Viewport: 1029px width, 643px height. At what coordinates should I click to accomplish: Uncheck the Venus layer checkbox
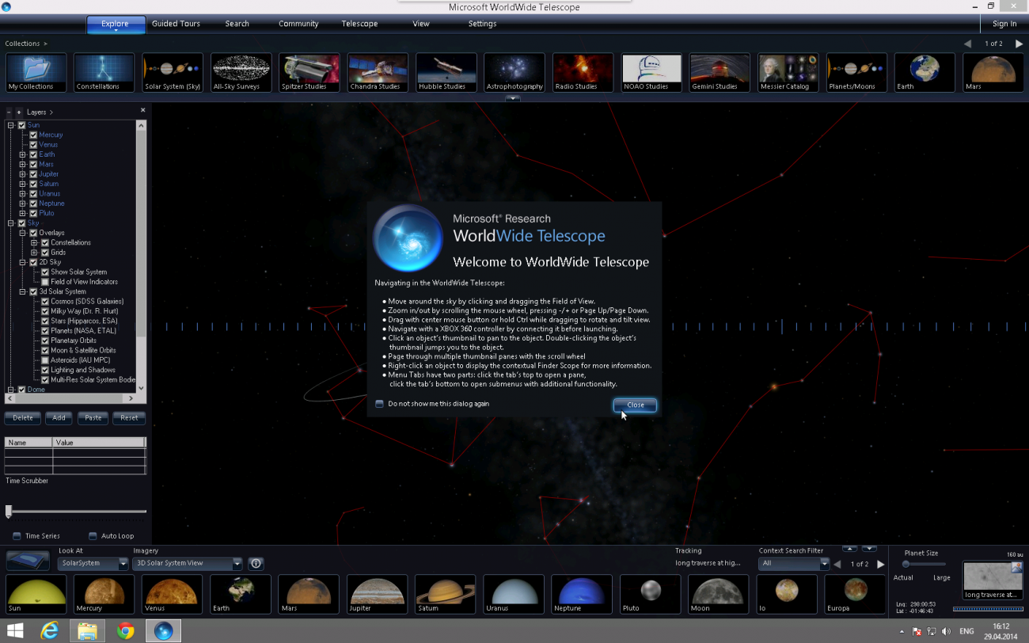click(x=33, y=145)
